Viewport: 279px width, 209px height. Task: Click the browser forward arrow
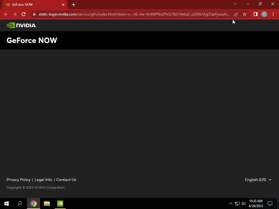15,14
